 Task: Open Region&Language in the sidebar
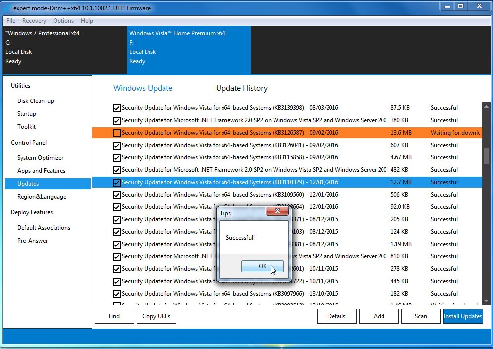coord(42,197)
